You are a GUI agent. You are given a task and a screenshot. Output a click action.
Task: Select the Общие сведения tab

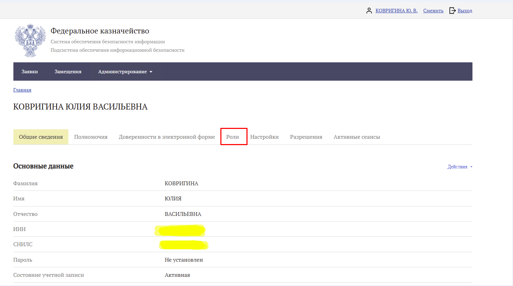(41, 137)
